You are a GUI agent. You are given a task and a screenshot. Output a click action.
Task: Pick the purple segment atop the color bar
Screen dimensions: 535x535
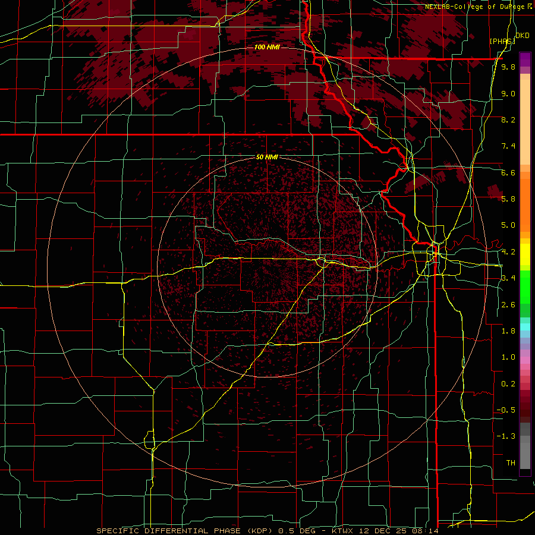point(525,59)
